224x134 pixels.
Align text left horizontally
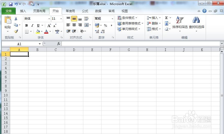tap(68, 25)
